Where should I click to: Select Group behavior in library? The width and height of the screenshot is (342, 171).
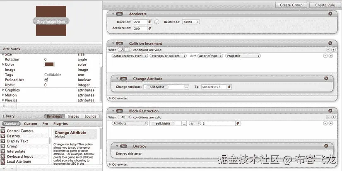pos(12,146)
